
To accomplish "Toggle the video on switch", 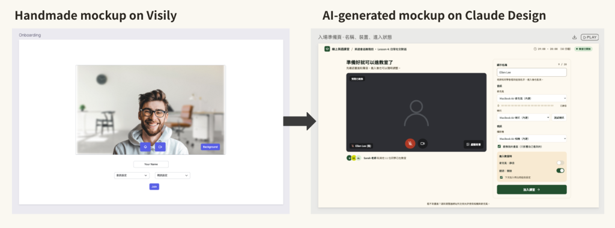I will pos(560,170).
